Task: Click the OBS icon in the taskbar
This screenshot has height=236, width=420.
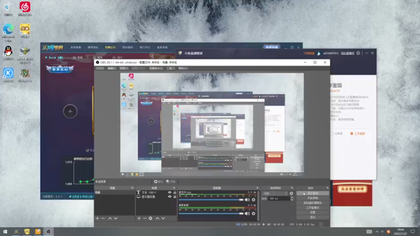Action: point(48,231)
